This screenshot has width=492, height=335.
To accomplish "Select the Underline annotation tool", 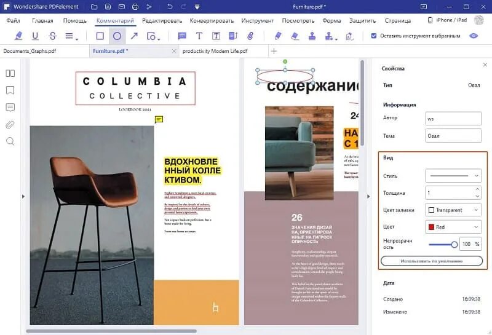I will (x=36, y=36).
